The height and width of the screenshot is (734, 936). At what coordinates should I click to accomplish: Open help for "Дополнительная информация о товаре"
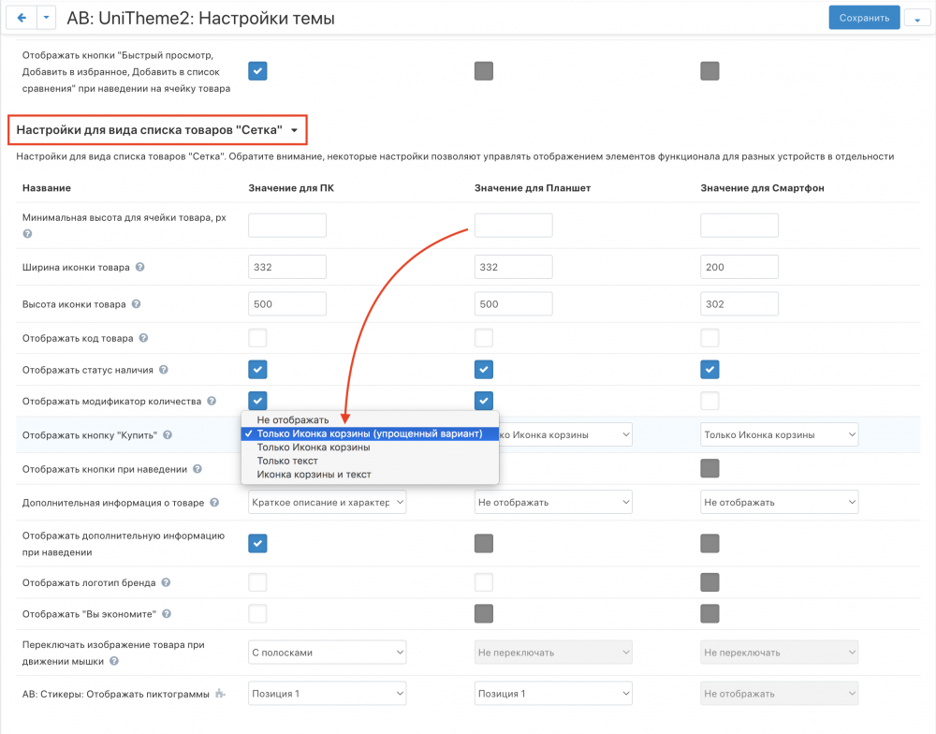214,503
